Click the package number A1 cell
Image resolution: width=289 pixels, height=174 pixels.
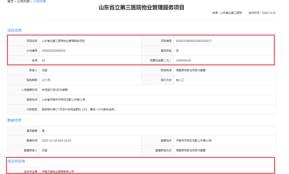(44, 60)
